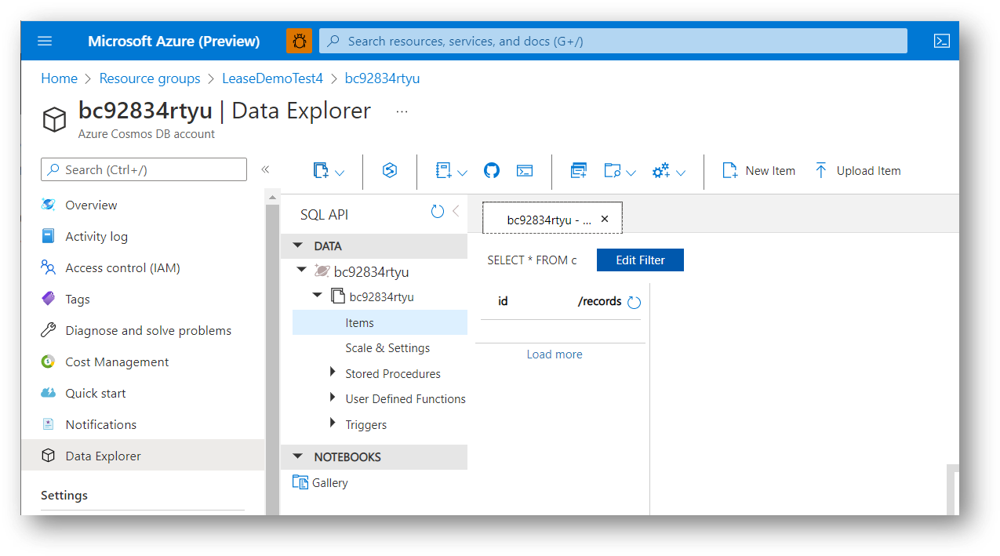Open the Synapse Link icon in toolbar
Viewport: 1000px width, 556px height.
coord(390,171)
